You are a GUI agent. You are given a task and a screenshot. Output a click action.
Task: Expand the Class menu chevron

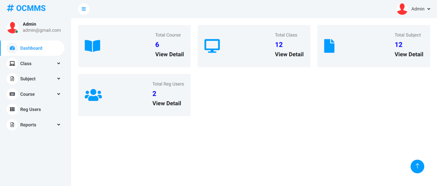tap(58, 63)
